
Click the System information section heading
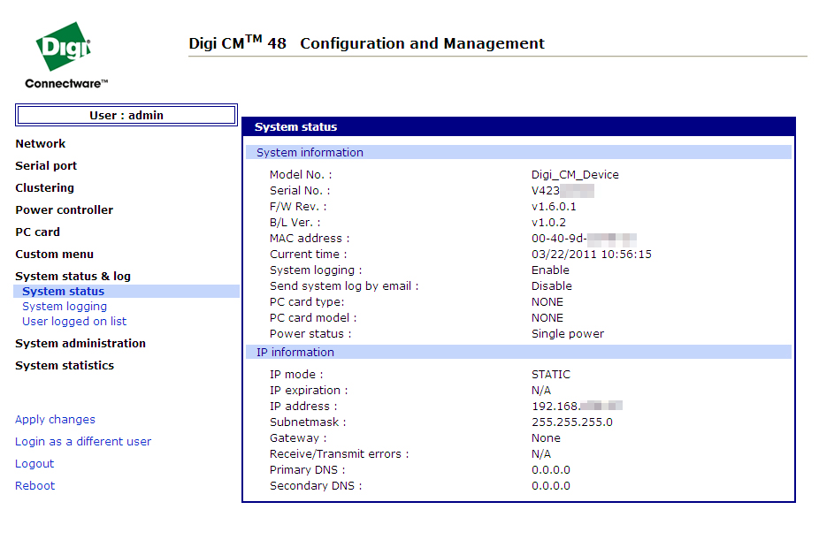click(x=518, y=152)
